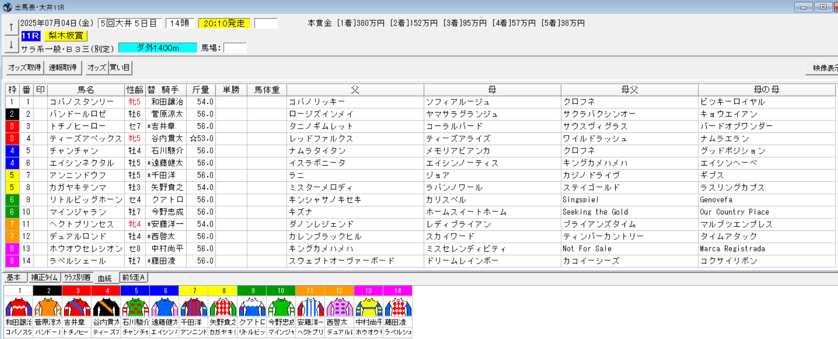
Task: Click jockey silk icon number 6
Action: click(164, 308)
